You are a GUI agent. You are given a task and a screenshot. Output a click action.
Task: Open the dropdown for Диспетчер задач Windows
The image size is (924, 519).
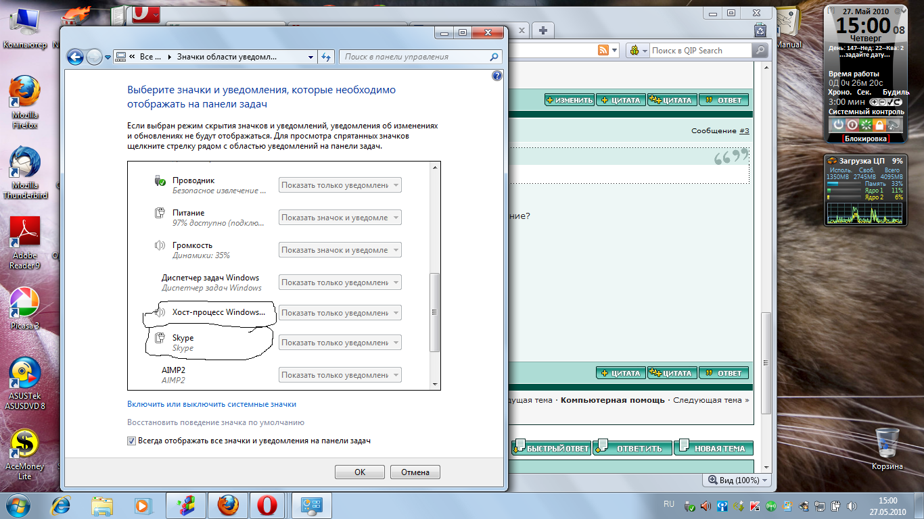click(x=340, y=282)
